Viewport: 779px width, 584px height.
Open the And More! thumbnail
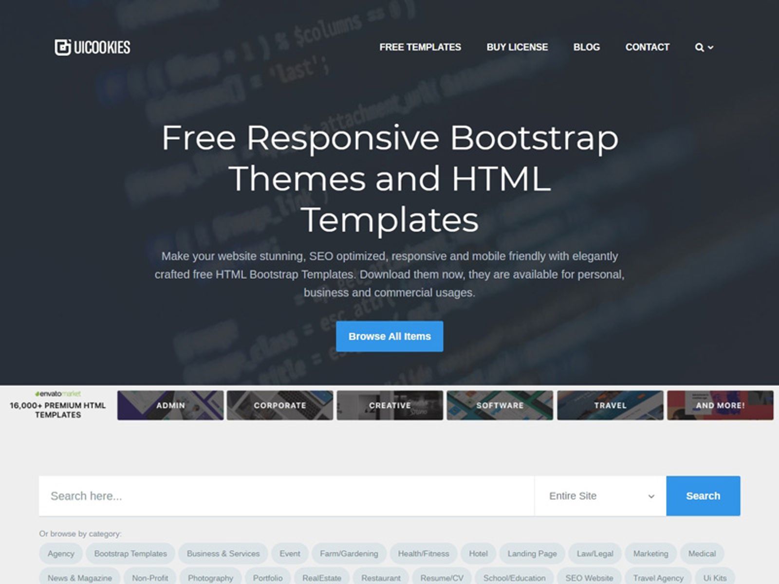pos(720,405)
